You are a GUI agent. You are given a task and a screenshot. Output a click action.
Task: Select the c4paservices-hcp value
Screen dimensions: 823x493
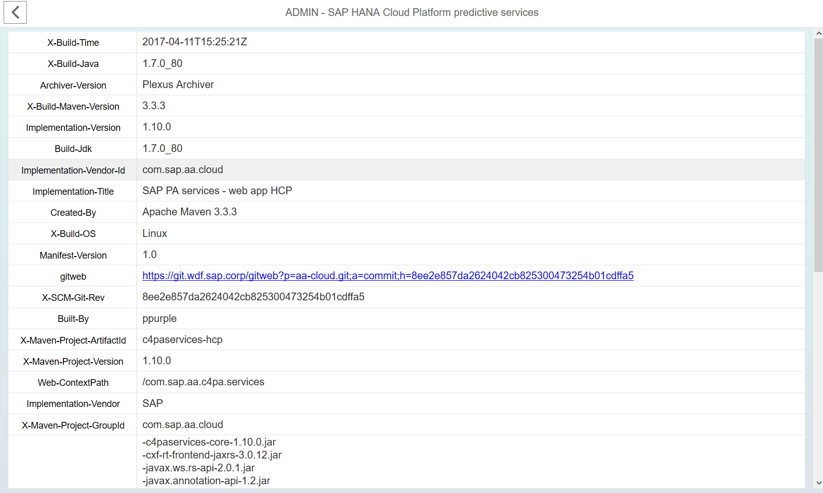pos(182,339)
